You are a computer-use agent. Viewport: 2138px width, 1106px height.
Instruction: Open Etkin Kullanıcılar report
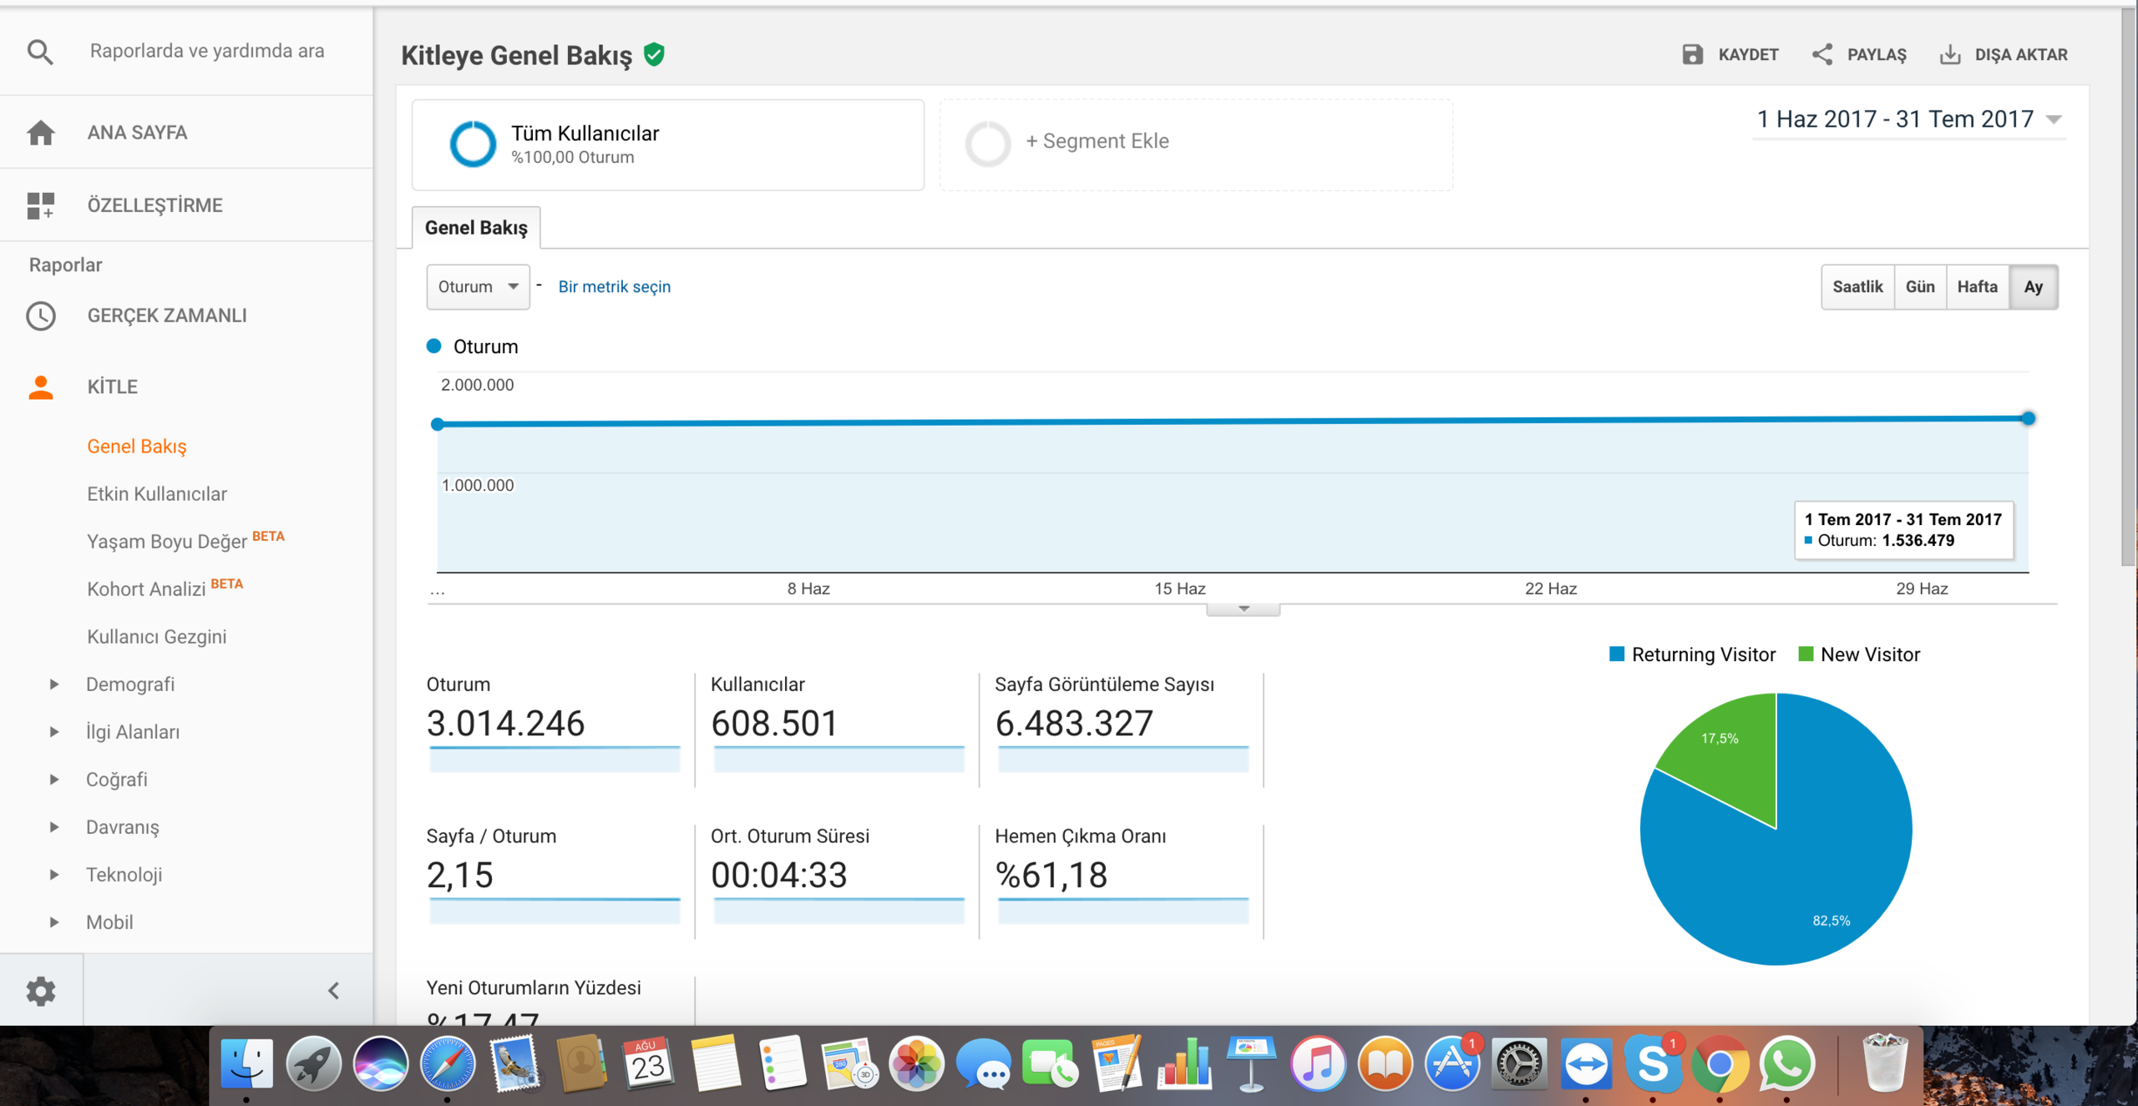point(157,494)
